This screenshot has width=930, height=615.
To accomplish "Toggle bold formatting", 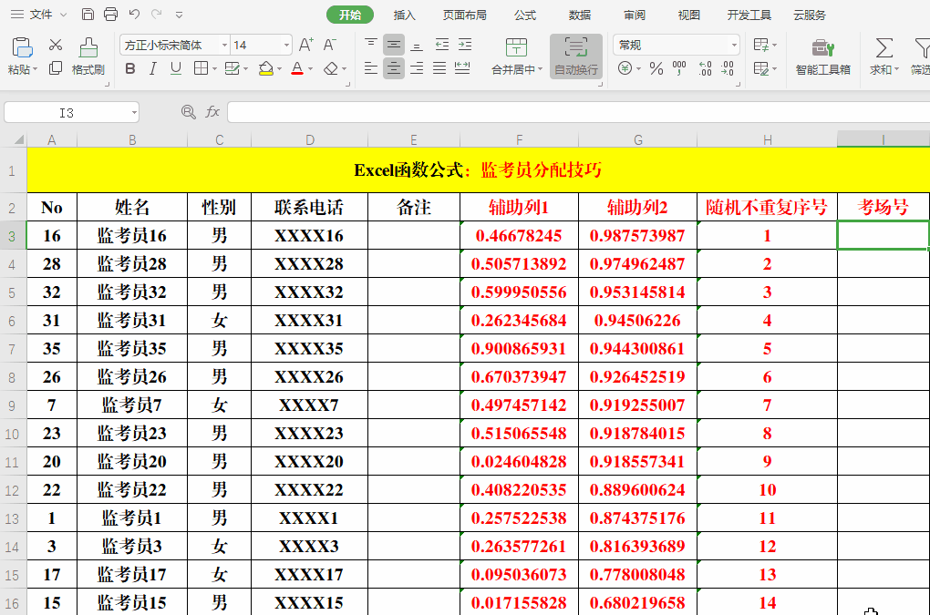I will click(x=129, y=68).
